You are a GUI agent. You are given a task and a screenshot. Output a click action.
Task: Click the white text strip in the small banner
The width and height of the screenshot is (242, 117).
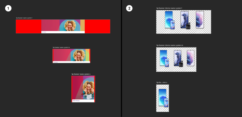83,101
